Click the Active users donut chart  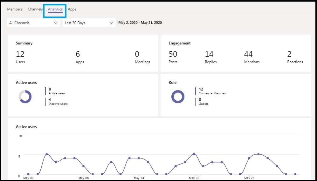(x=25, y=97)
